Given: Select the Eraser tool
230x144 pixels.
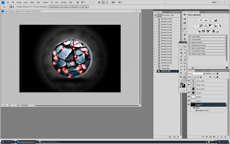Looking at the screenshot, I should [181, 63].
